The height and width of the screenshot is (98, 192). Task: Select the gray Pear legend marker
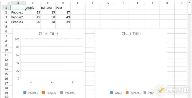click(145, 92)
